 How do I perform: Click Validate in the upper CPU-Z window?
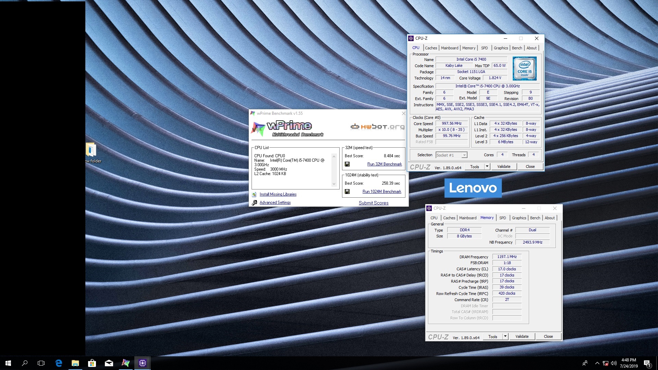(x=504, y=166)
